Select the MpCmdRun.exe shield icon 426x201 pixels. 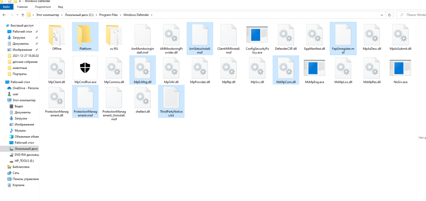coord(85,68)
